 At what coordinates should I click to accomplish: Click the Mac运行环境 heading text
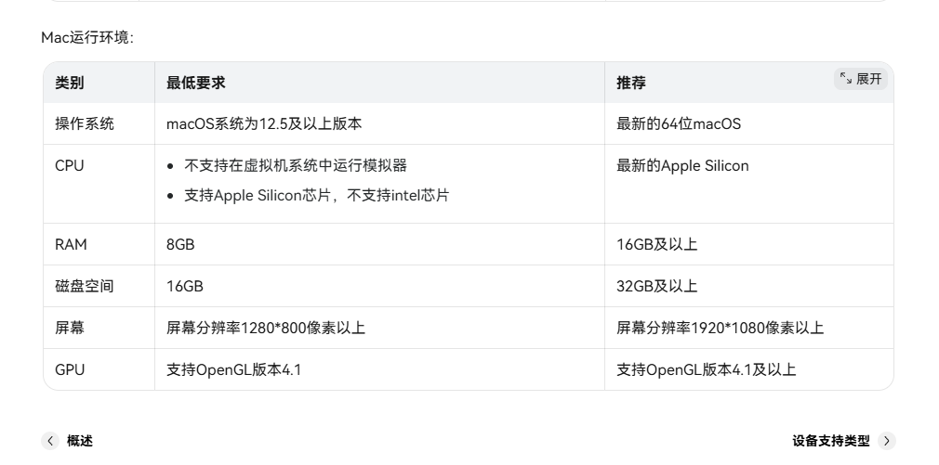coord(87,37)
